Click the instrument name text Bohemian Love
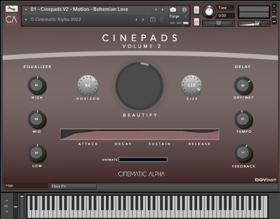This screenshot has width=280, height=219. tap(111, 9)
